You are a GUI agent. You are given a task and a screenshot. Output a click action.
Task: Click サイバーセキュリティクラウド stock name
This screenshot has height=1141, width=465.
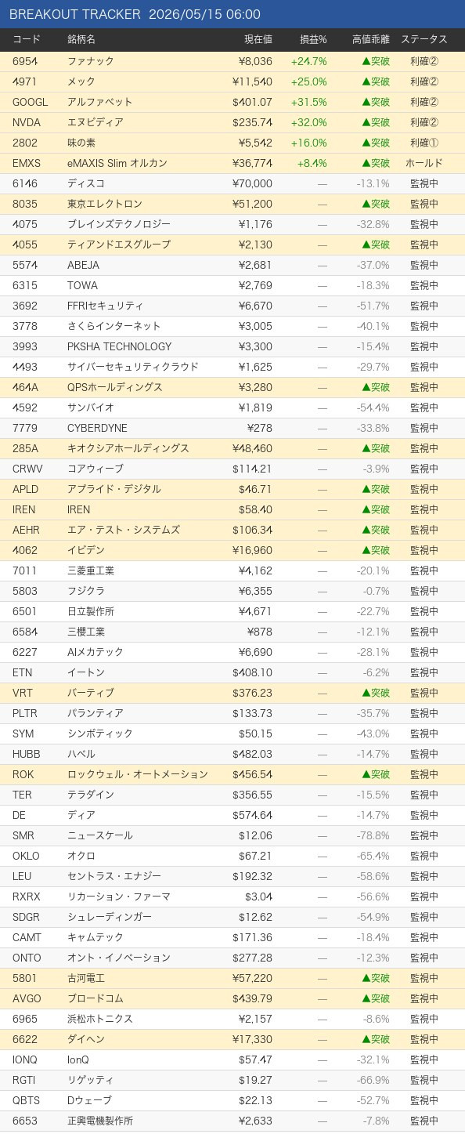tap(133, 367)
